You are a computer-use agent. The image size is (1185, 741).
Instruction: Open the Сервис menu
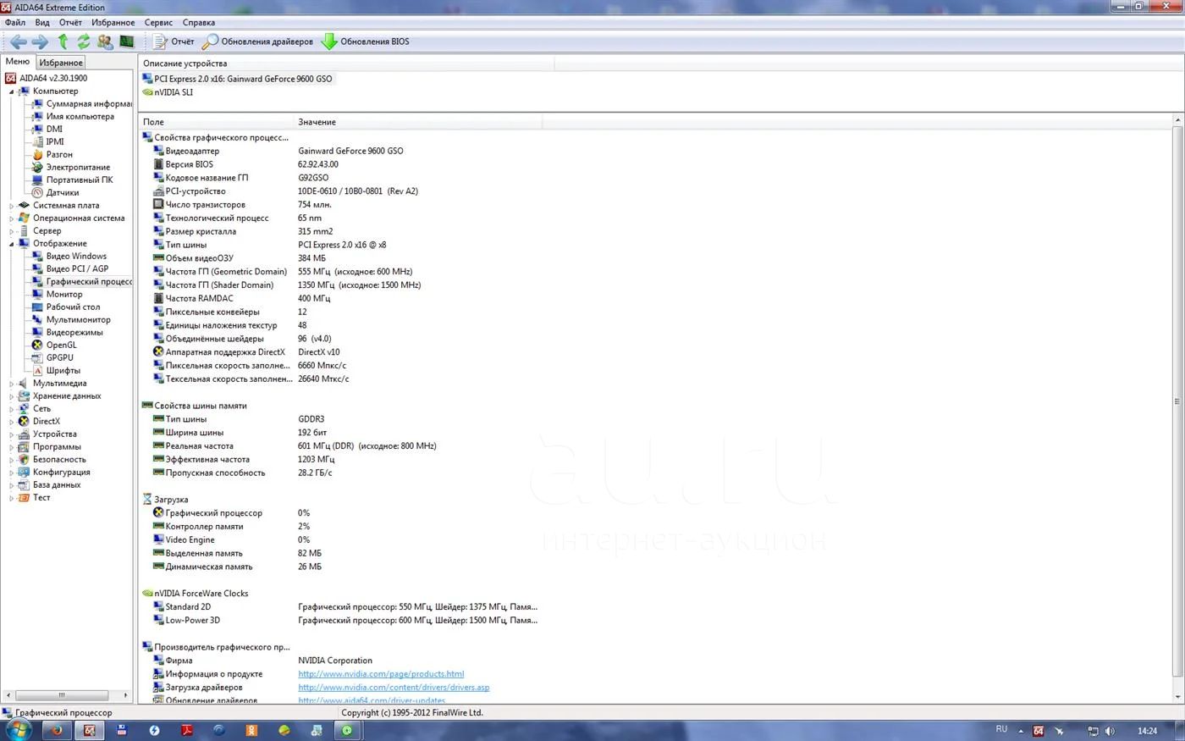pos(158,23)
